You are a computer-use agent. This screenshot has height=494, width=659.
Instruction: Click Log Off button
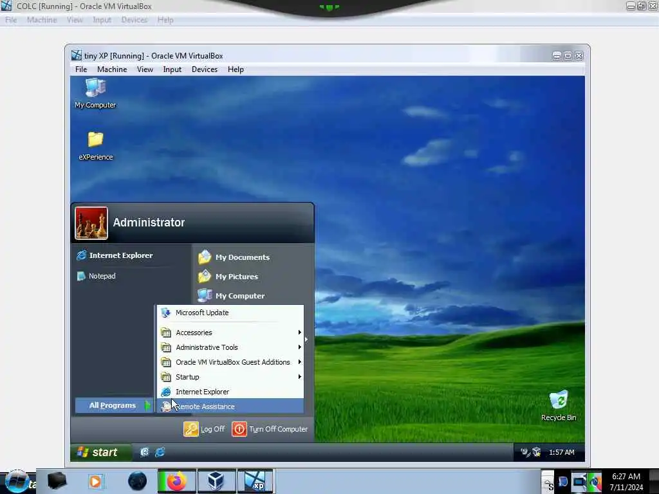tap(204, 429)
